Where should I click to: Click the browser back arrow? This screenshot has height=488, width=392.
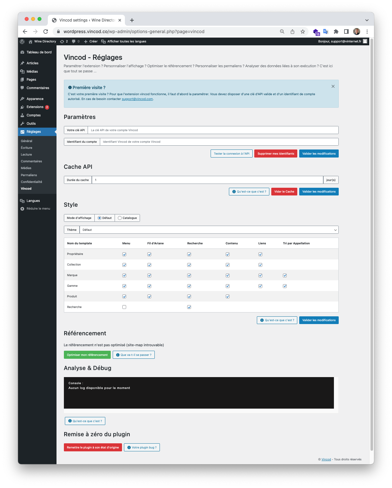(25, 32)
